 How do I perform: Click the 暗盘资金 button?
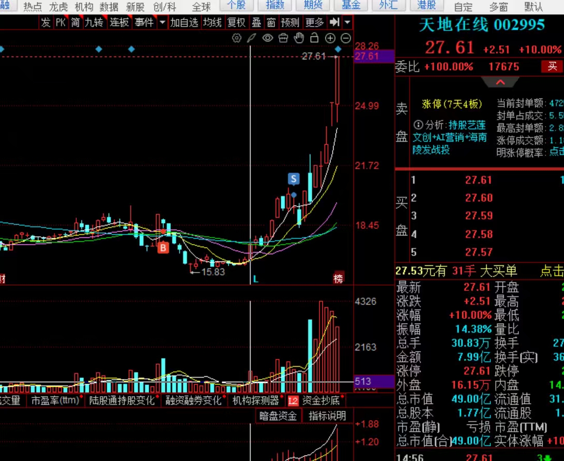pyautogui.click(x=278, y=416)
